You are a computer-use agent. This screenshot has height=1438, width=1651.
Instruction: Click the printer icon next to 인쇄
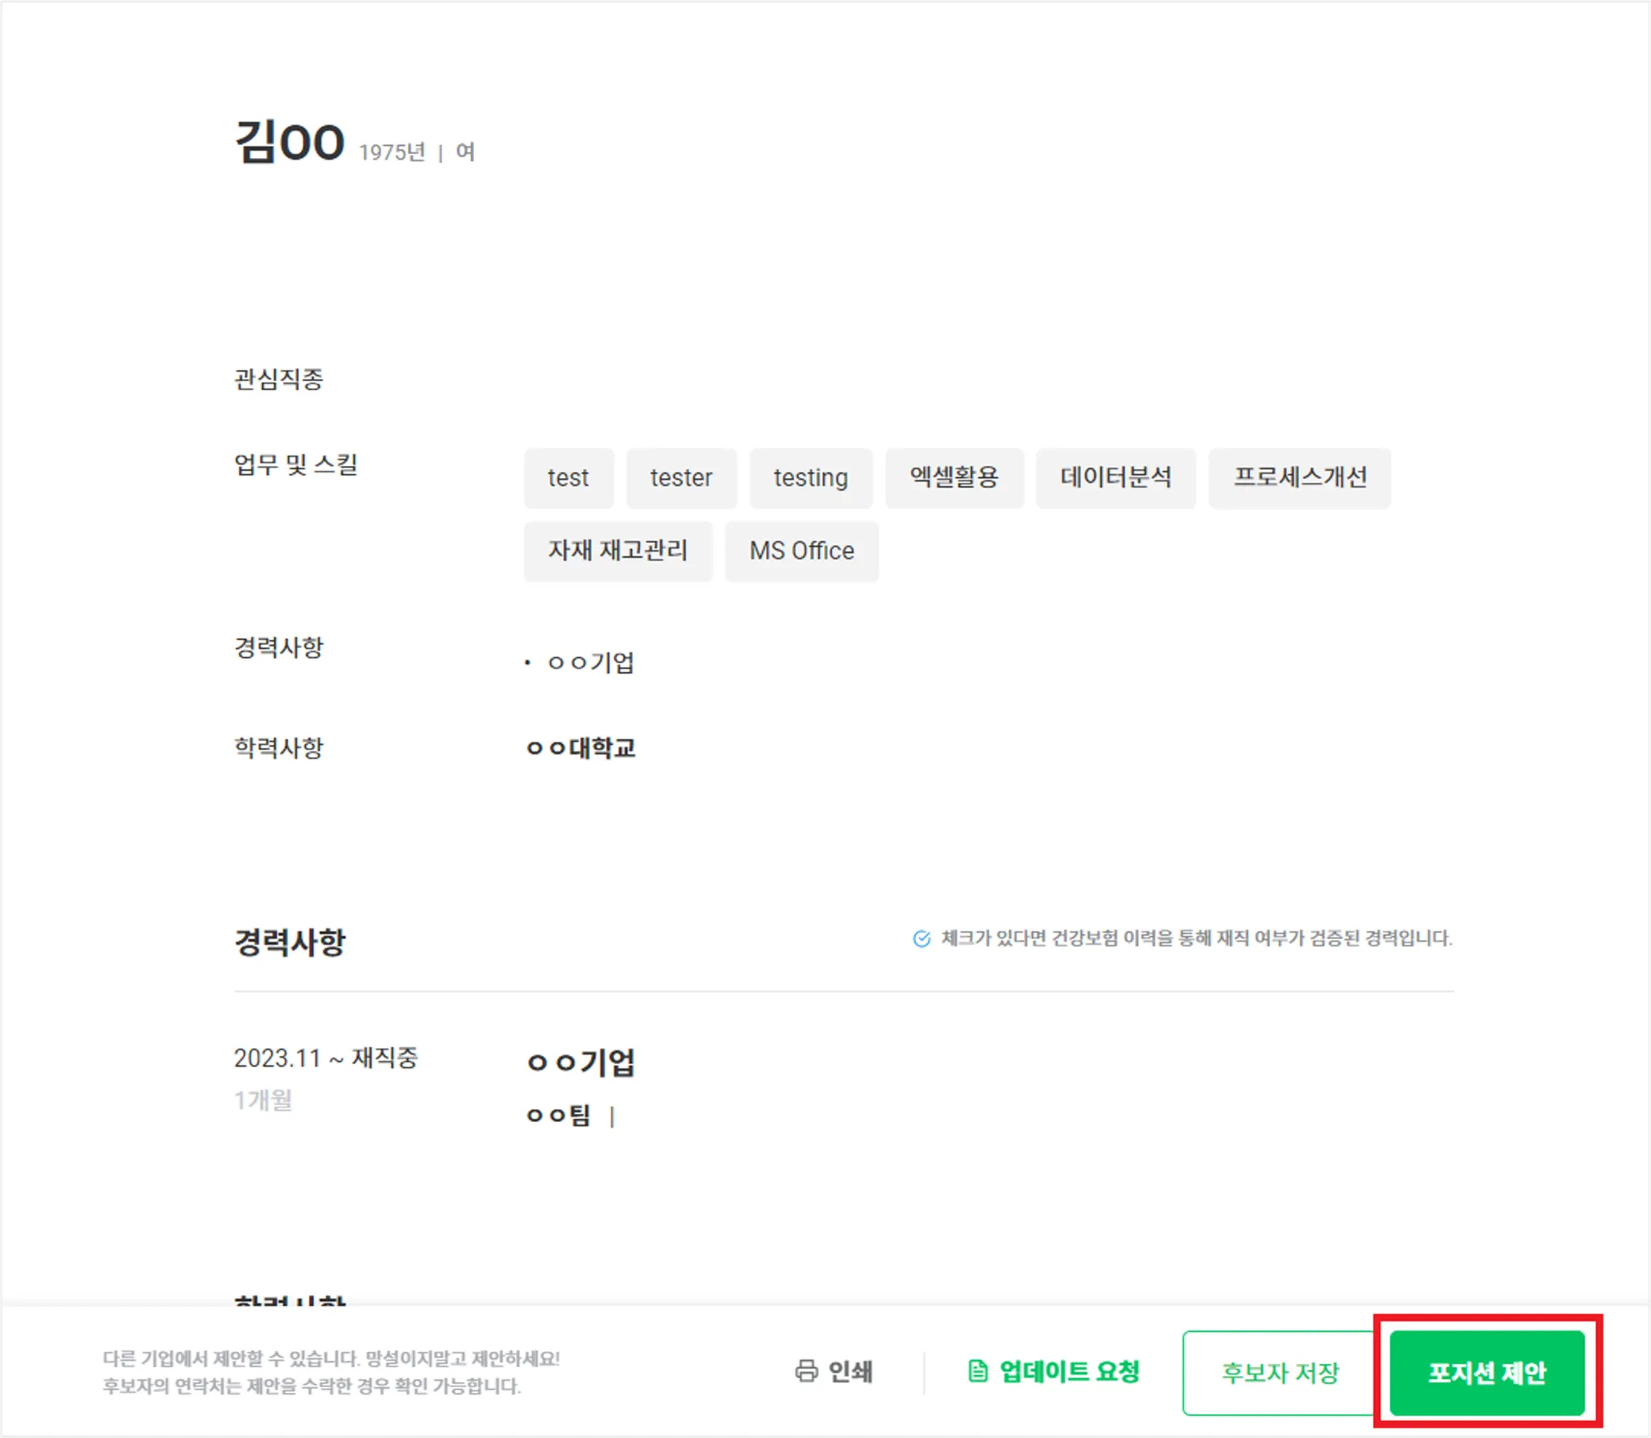coord(806,1371)
